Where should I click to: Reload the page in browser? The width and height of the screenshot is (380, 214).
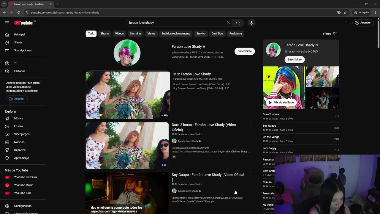(18, 12)
